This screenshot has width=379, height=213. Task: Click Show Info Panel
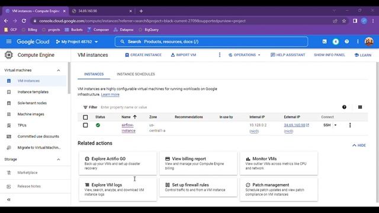(x=329, y=55)
